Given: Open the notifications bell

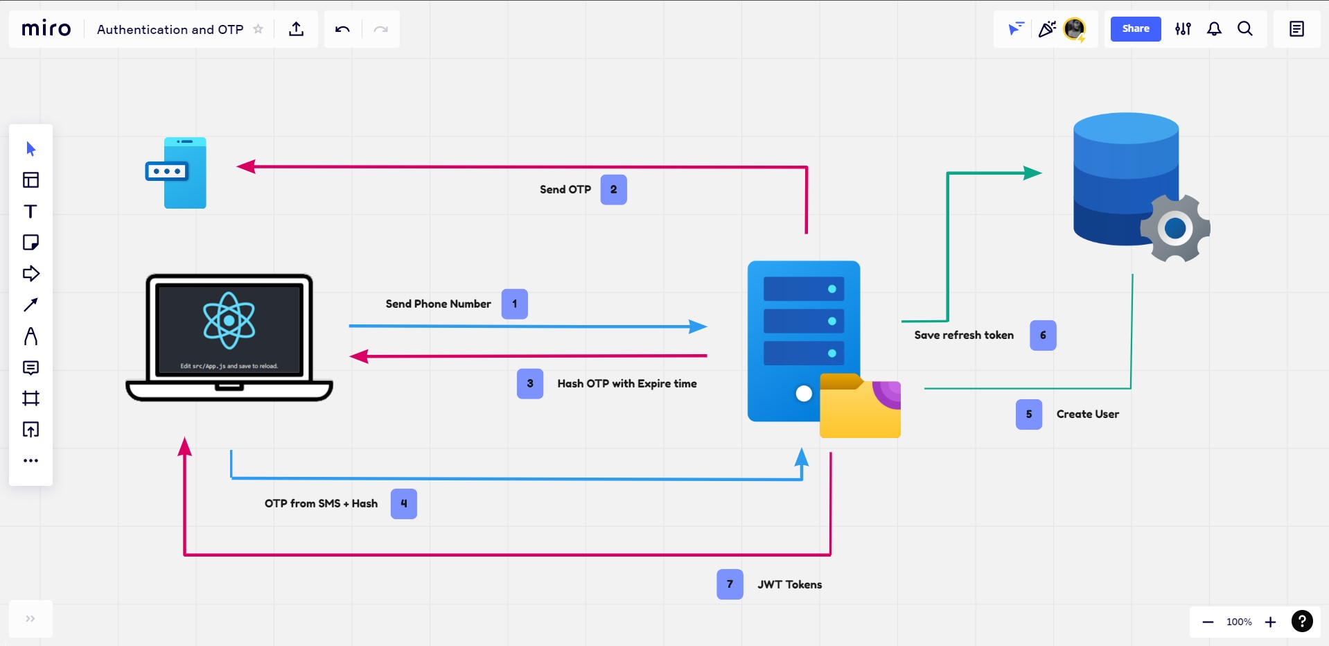Looking at the screenshot, I should 1214,28.
